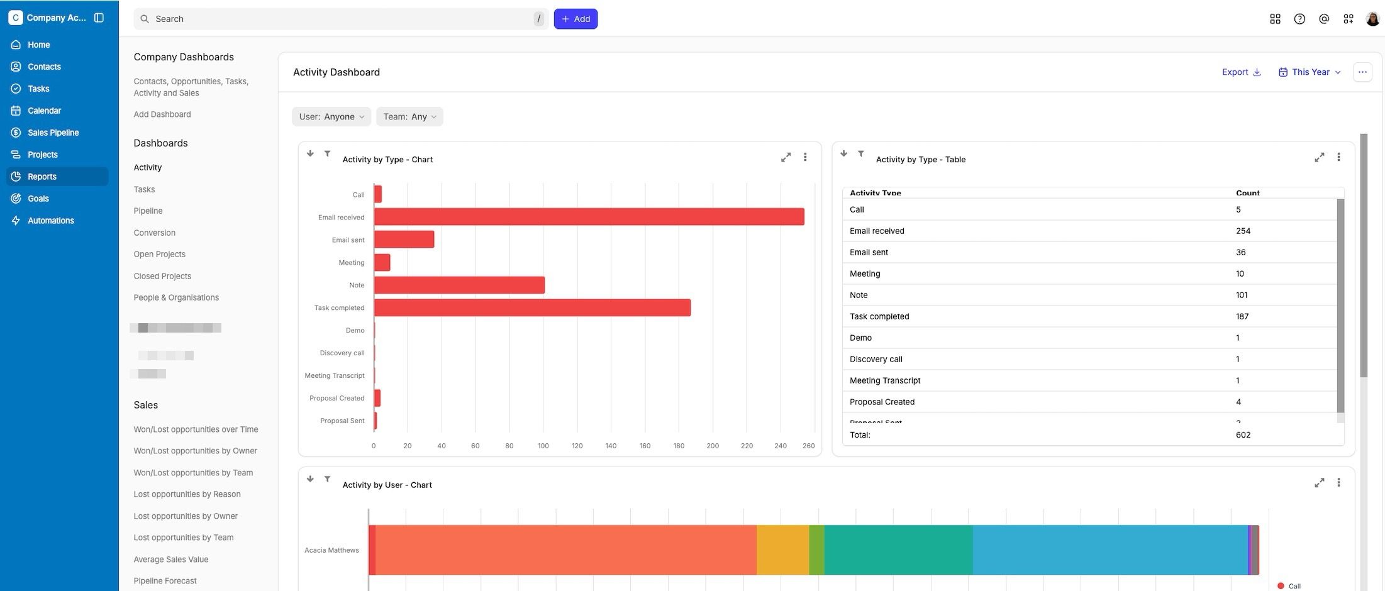Click the dashboard page vertical scrollbar
The width and height of the screenshot is (1385, 591).
pos(1364,255)
